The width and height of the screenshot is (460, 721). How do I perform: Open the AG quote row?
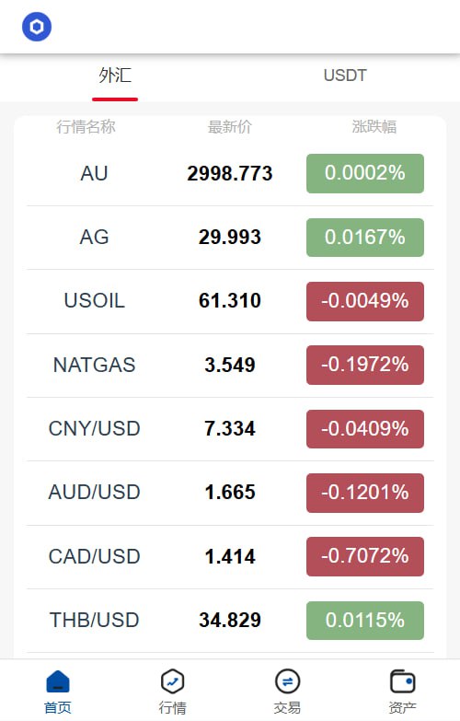(230, 238)
